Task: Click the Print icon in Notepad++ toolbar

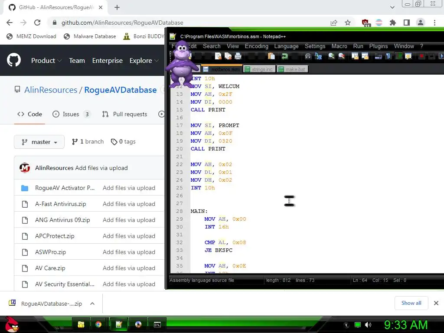Action: point(238,56)
